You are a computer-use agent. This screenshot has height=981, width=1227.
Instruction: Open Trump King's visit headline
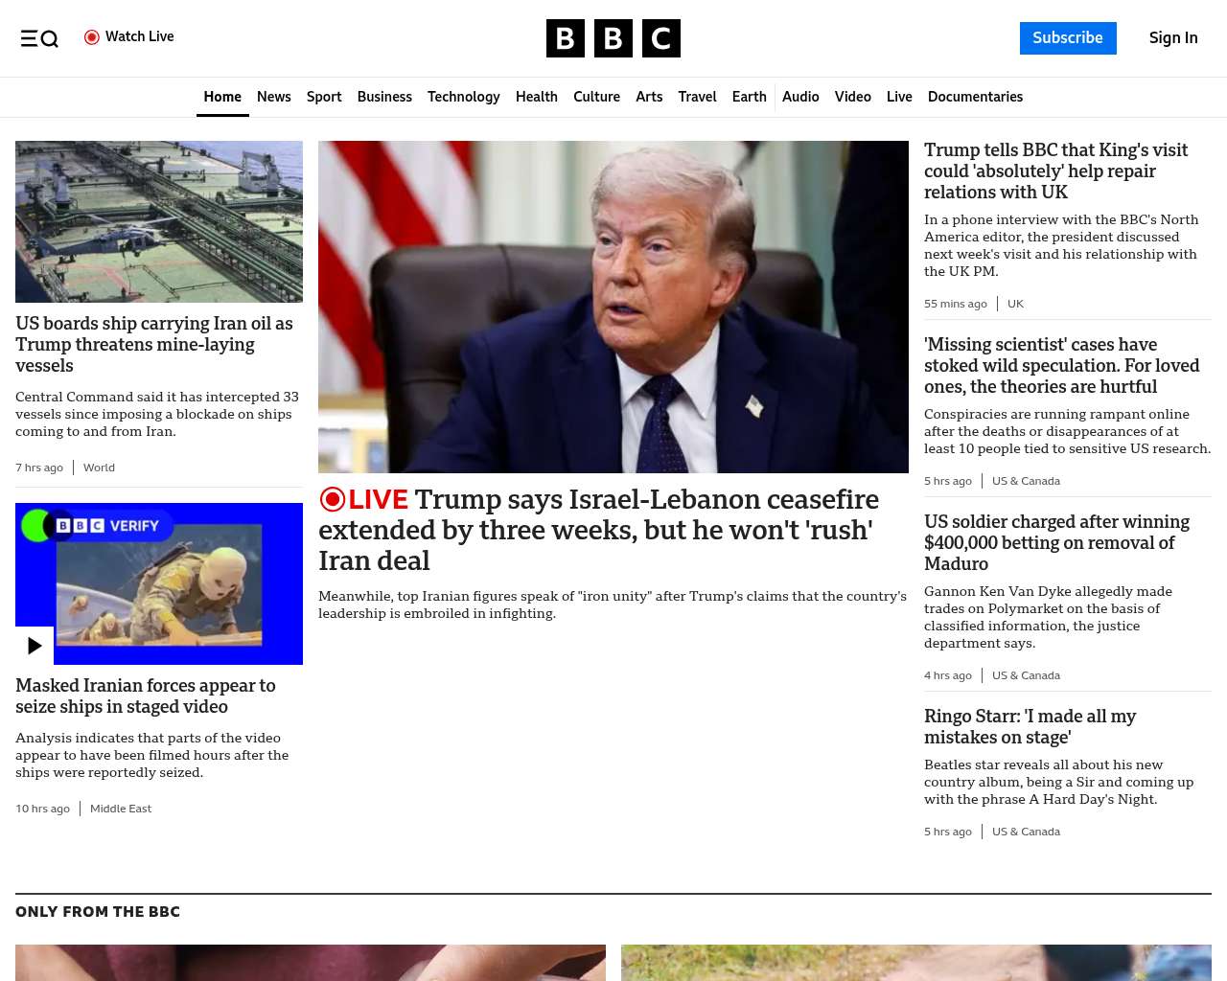pos(1055,171)
